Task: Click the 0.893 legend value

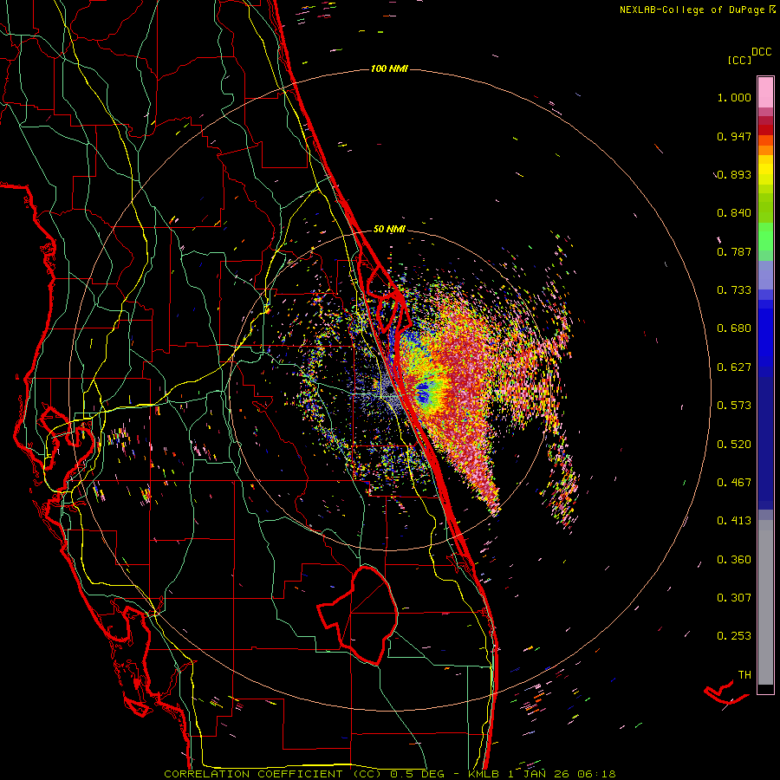Action: tap(734, 174)
